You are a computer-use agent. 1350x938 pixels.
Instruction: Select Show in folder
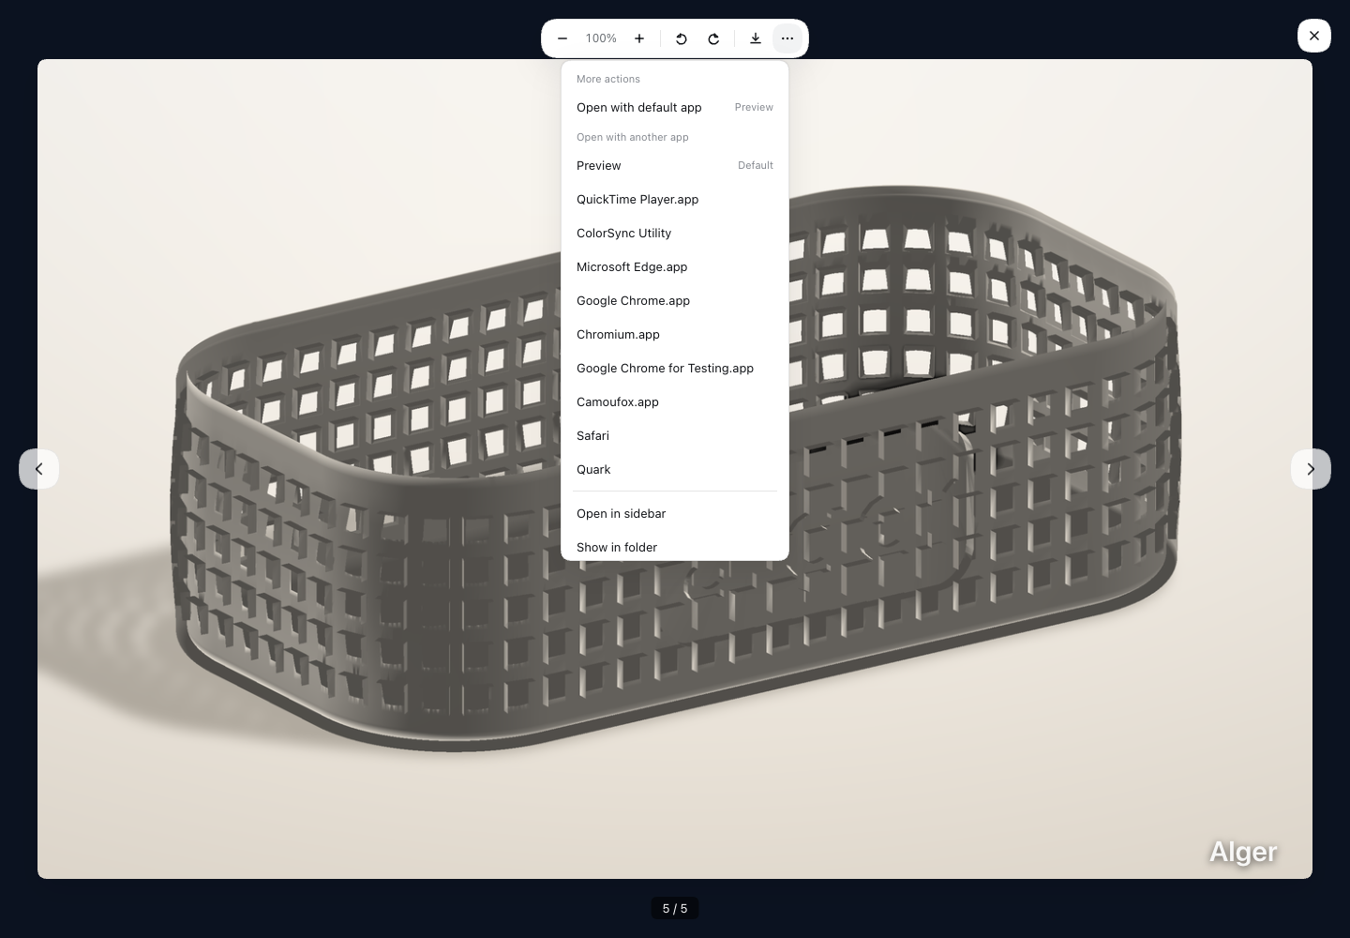click(x=675, y=546)
